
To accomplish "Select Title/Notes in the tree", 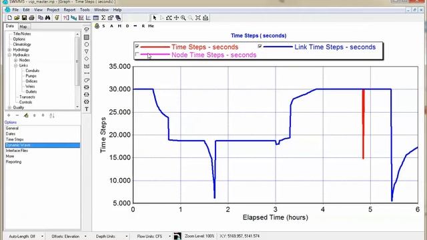I will coord(22,34).
